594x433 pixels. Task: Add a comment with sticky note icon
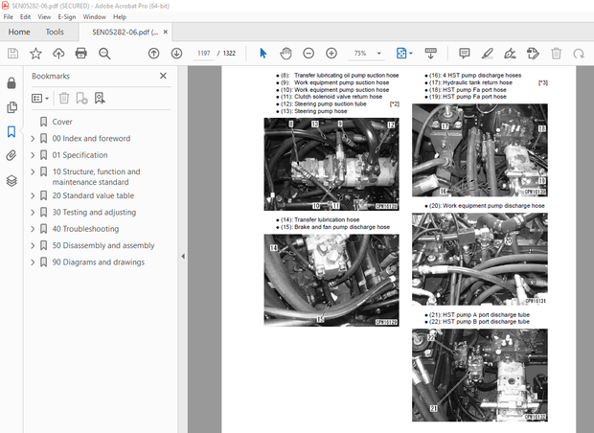(x=465, y=54)
